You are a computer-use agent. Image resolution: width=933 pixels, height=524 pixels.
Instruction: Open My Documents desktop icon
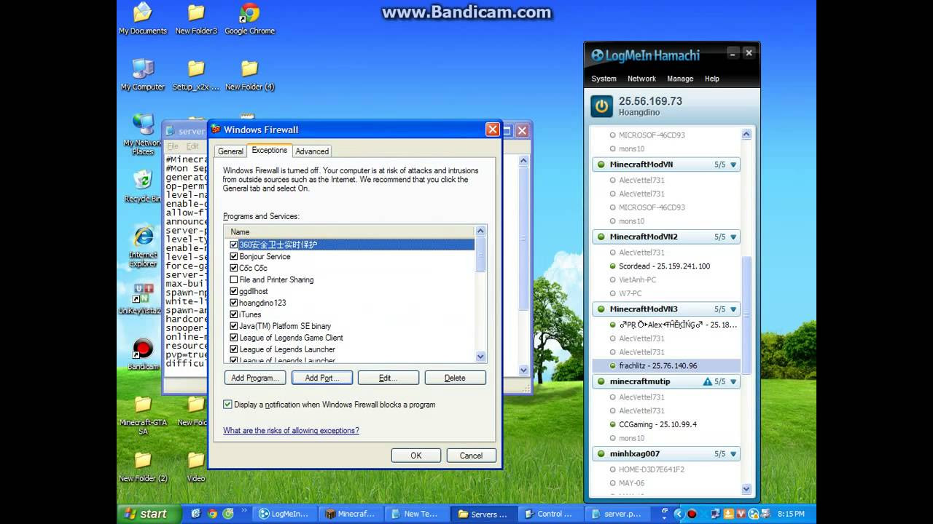(143, 19)
